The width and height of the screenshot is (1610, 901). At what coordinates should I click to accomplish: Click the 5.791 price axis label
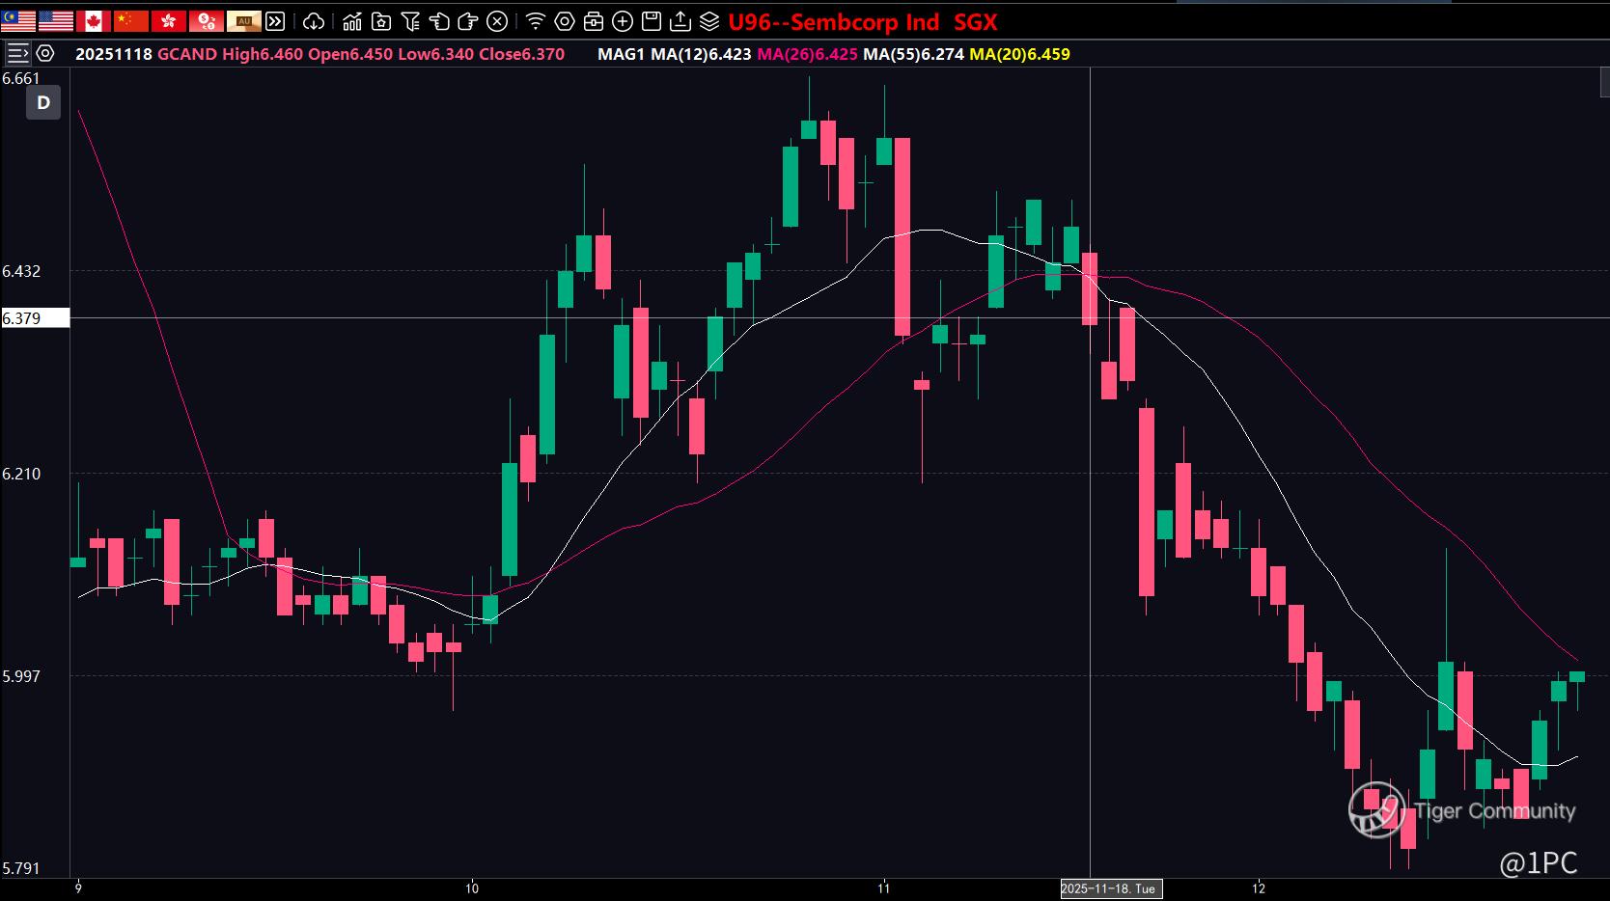21,868
